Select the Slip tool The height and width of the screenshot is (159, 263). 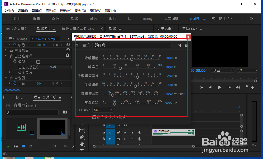coord(82,130)
